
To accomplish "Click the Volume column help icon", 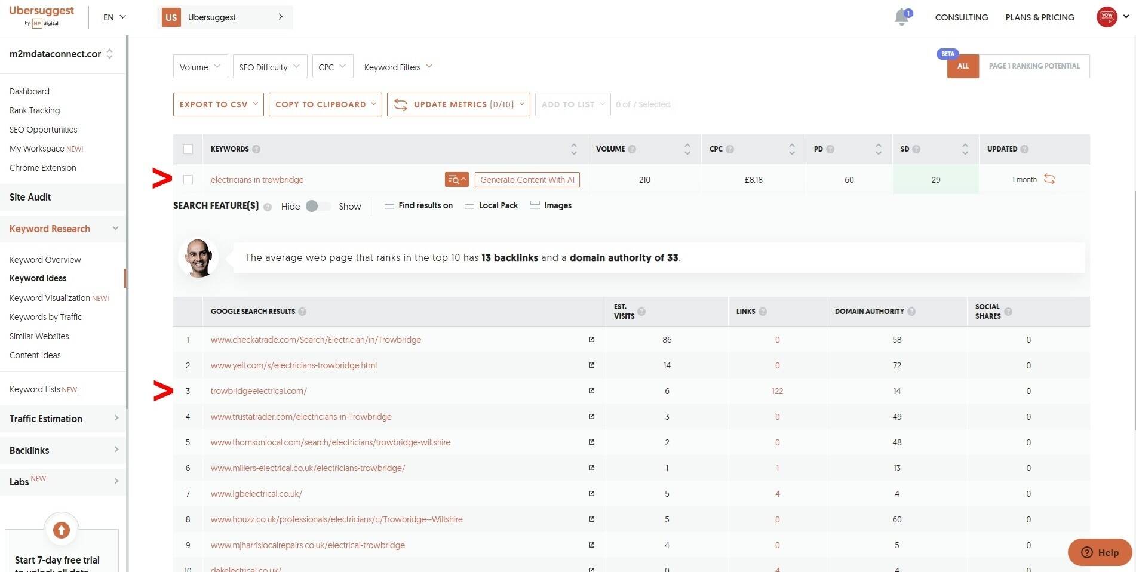I will click(x=632, y=149).
